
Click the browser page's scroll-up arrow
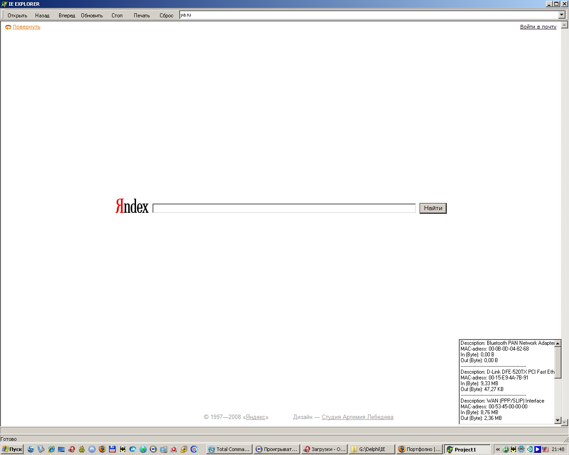(x=565, y=24)
